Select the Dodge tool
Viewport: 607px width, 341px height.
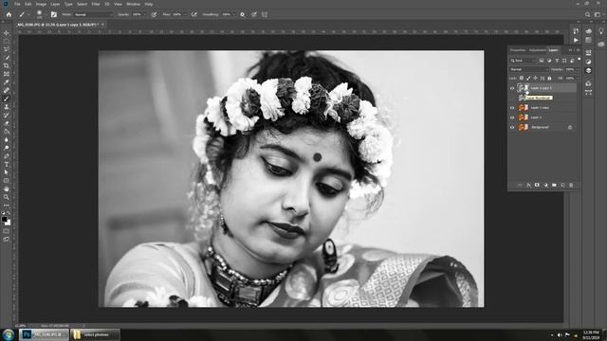pos(7,148)
